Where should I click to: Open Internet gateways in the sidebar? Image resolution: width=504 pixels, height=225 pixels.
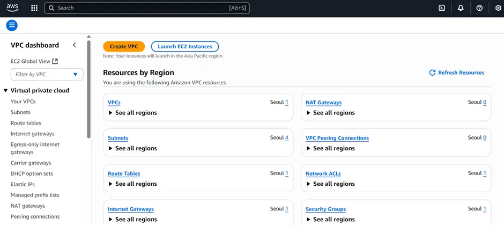[33, 134]
